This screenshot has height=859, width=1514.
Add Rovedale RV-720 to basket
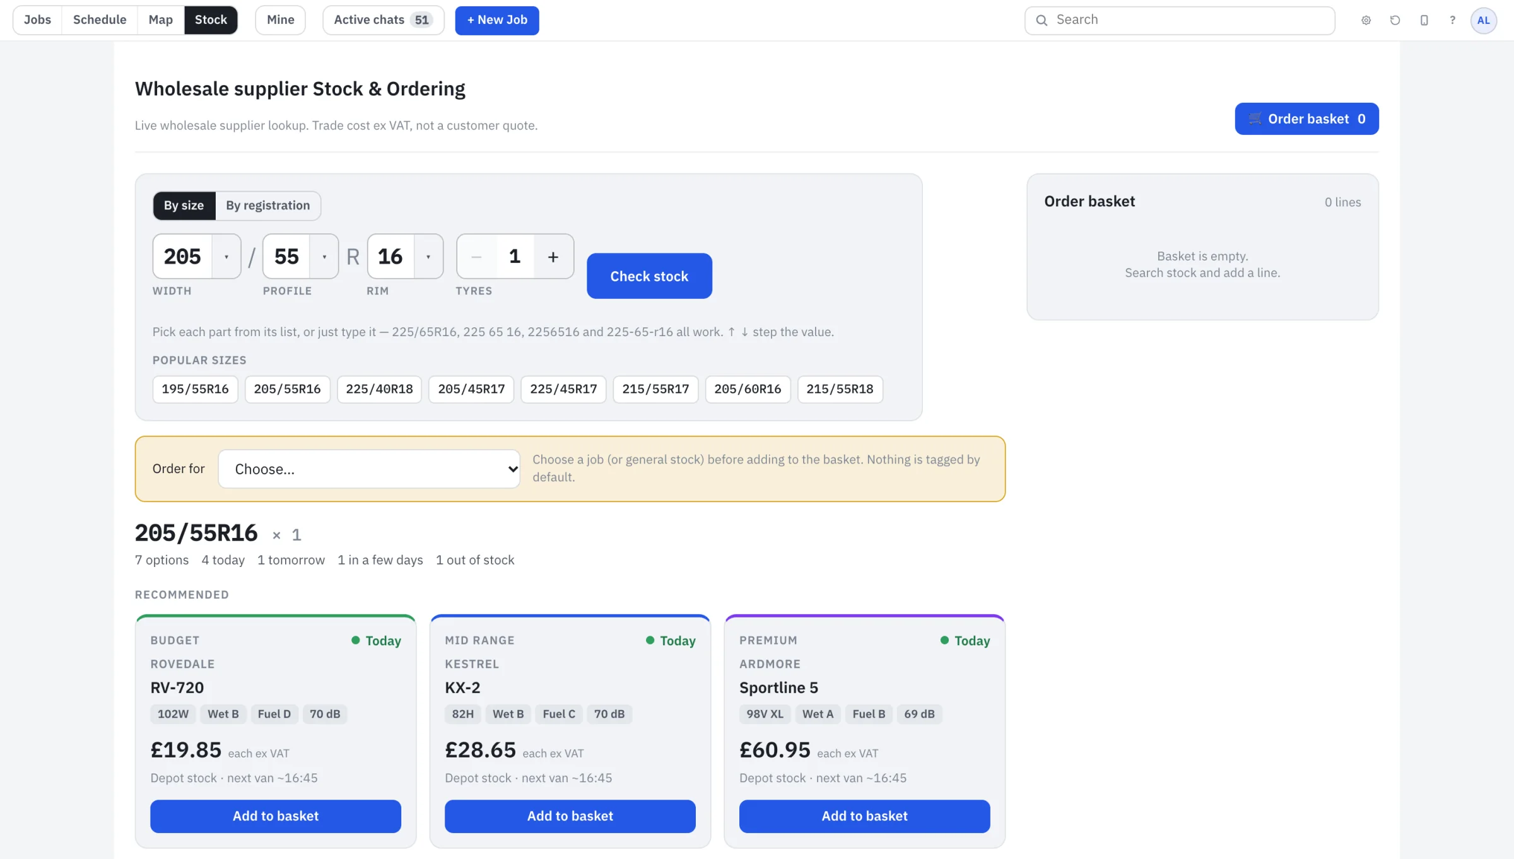point(276,816)
